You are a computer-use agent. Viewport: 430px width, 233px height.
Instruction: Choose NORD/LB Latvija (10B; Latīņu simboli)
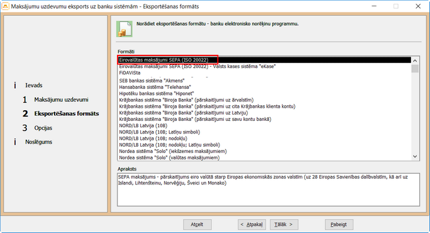click(265, 132)
